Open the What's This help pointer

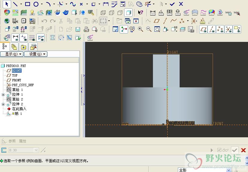(x=140, y=13)
